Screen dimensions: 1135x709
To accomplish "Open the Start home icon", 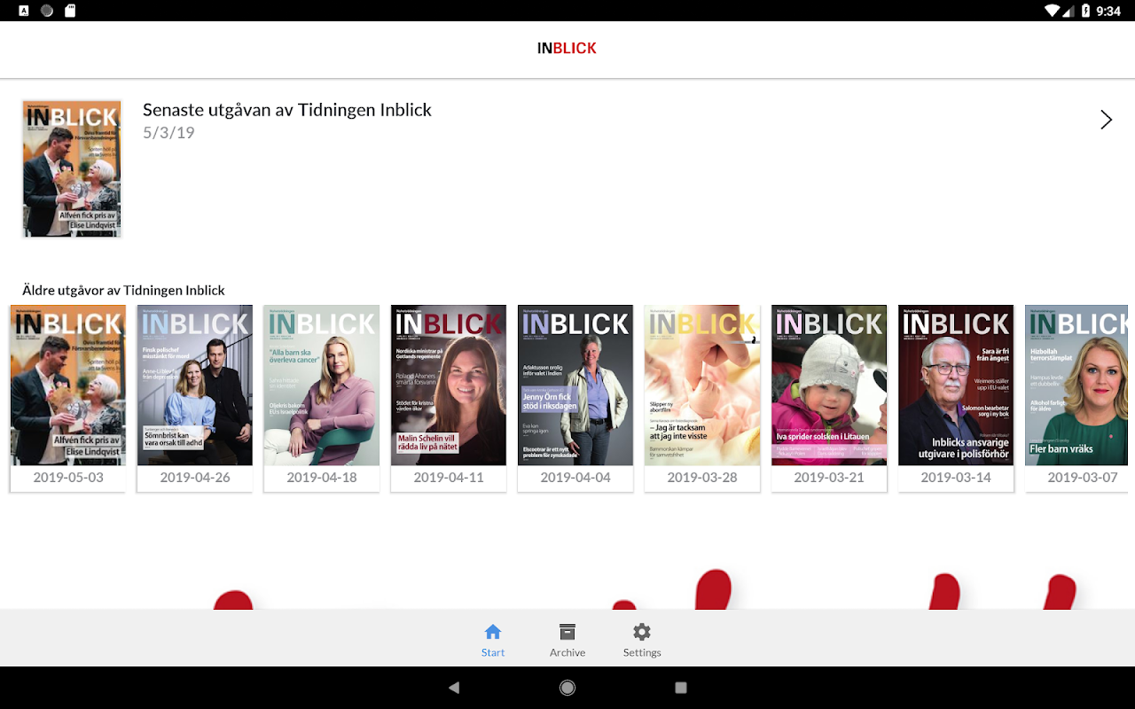I will click(x=493, y=632).
